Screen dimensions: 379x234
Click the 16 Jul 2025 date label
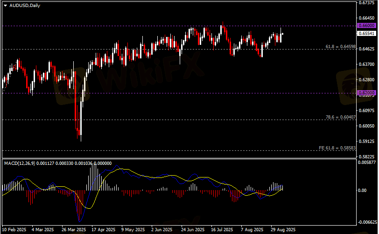(222, 229)
